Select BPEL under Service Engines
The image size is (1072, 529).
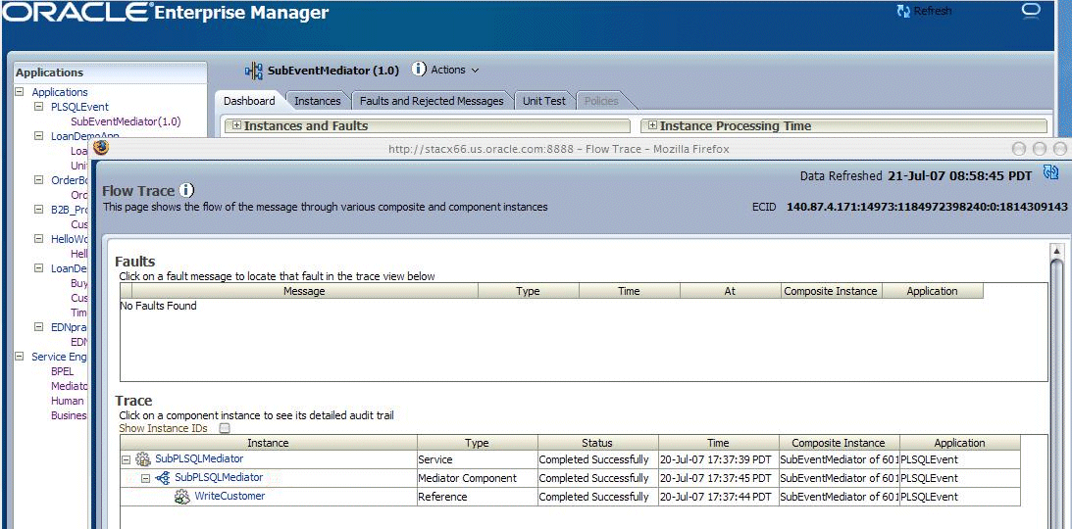[x=62, y=371]
